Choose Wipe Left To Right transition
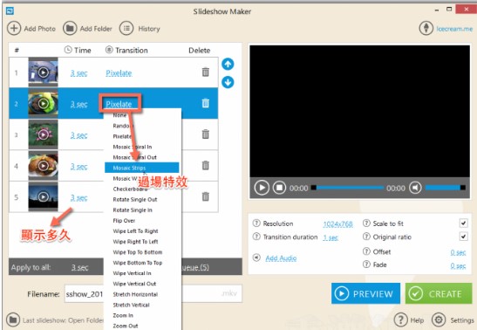 [135, 231]
